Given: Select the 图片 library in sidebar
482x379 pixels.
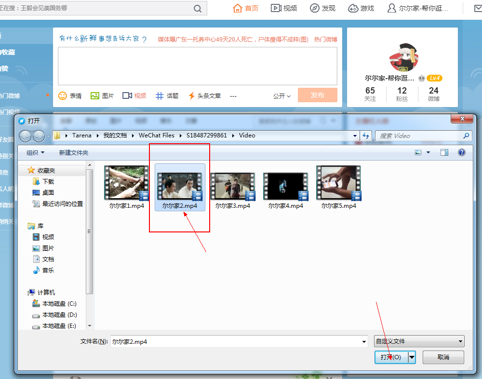Looking at the screenshot, I should [43, 248].
